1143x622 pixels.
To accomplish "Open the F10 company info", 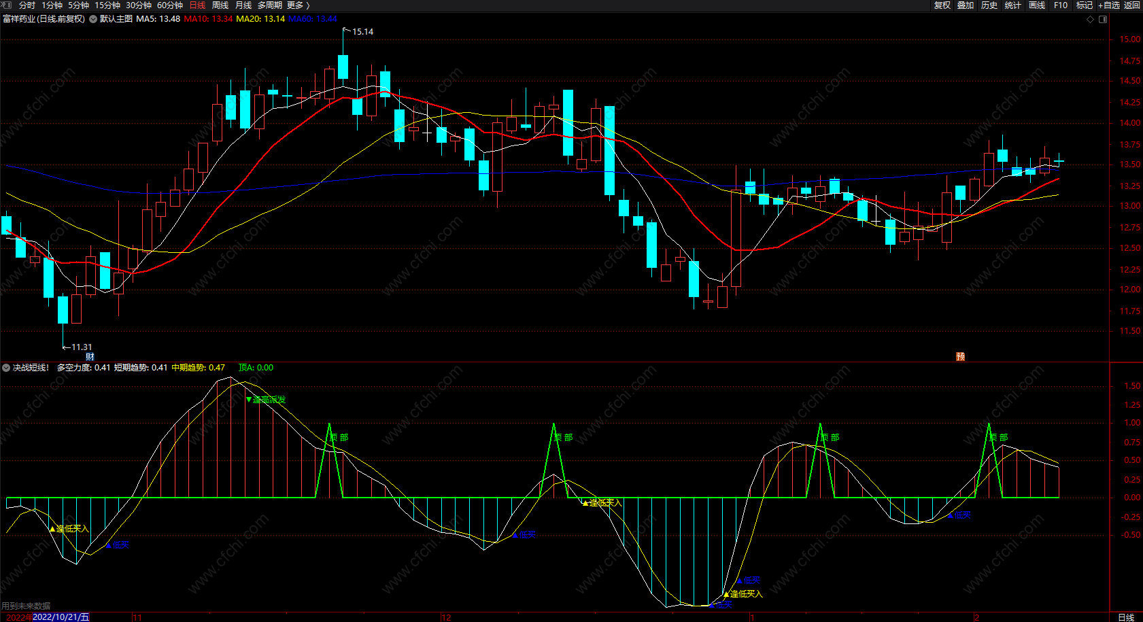I will pyautogui.click(x=1061, y=5).
